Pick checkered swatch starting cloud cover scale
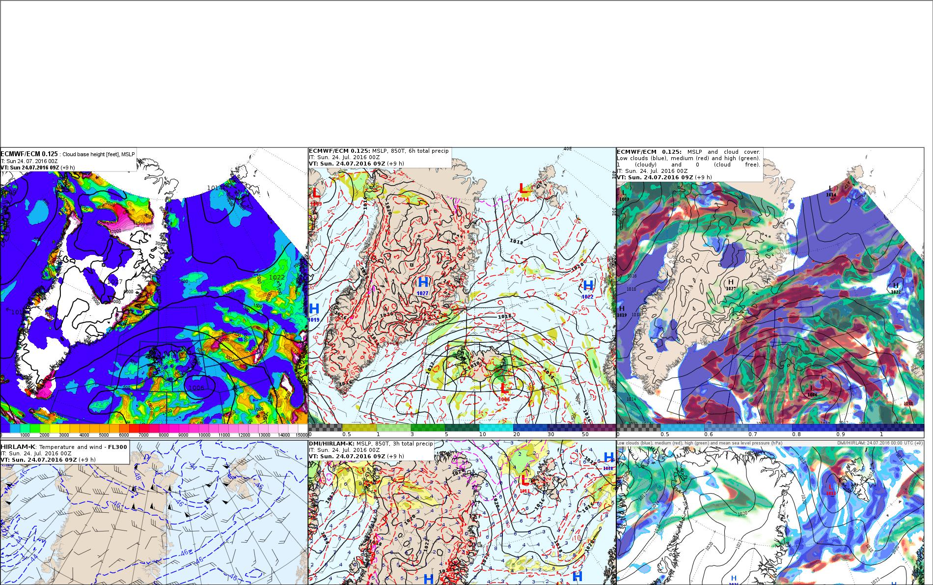Image resolution: width=933 pixels, height=585 pixels. pyautogui.click(x=639, y=428)
